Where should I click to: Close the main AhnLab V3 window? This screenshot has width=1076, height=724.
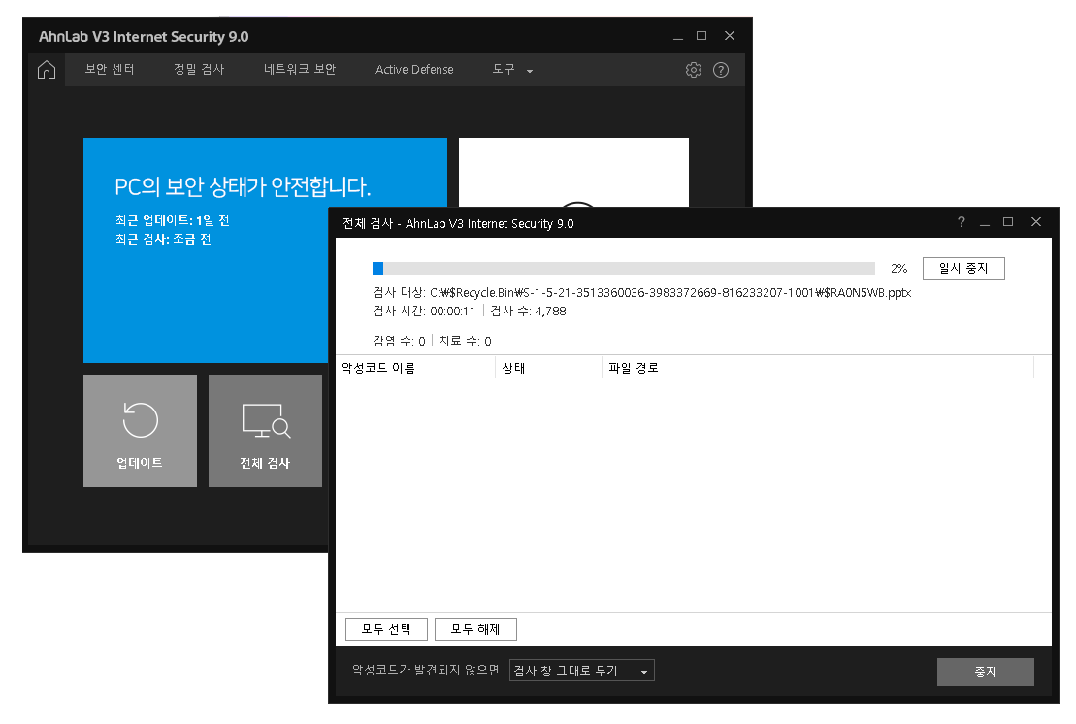click(x=730, y=35)
